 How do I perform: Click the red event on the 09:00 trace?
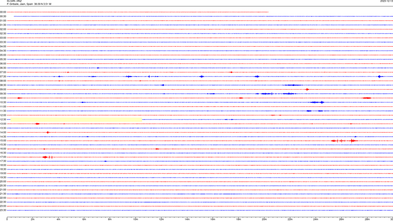[x=307, y=90]
